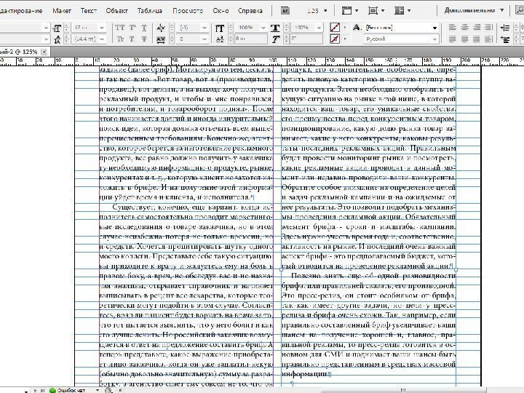Align paragraph towards spine
The height and width of the screenshot is (393, 524).
click(488, 28)
